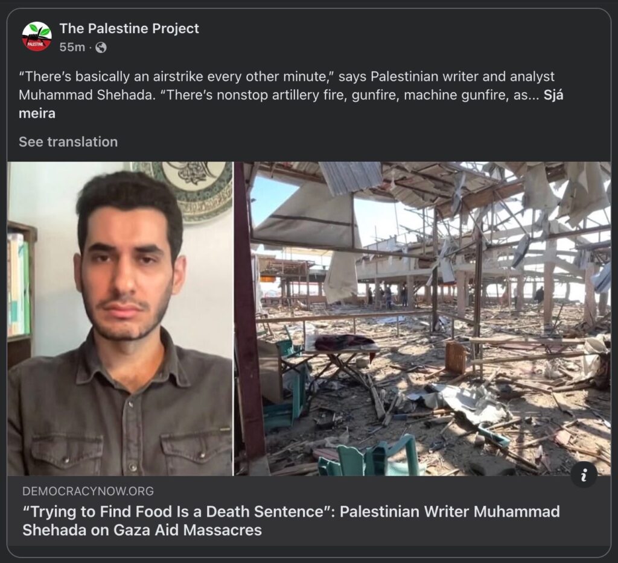618x563 pixels.
Task: Open the Muhammad Shehada portrait thumbnail
Action: pos(120,318)
